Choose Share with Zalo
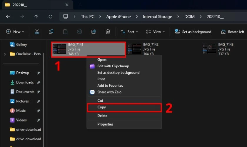Image resolution: width=247 pixels, height=147 pixels. coord(124,92)
